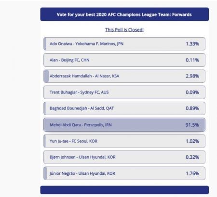
Task: Choose the Alan - Beijing FC option
Action: tap(124, 60)
